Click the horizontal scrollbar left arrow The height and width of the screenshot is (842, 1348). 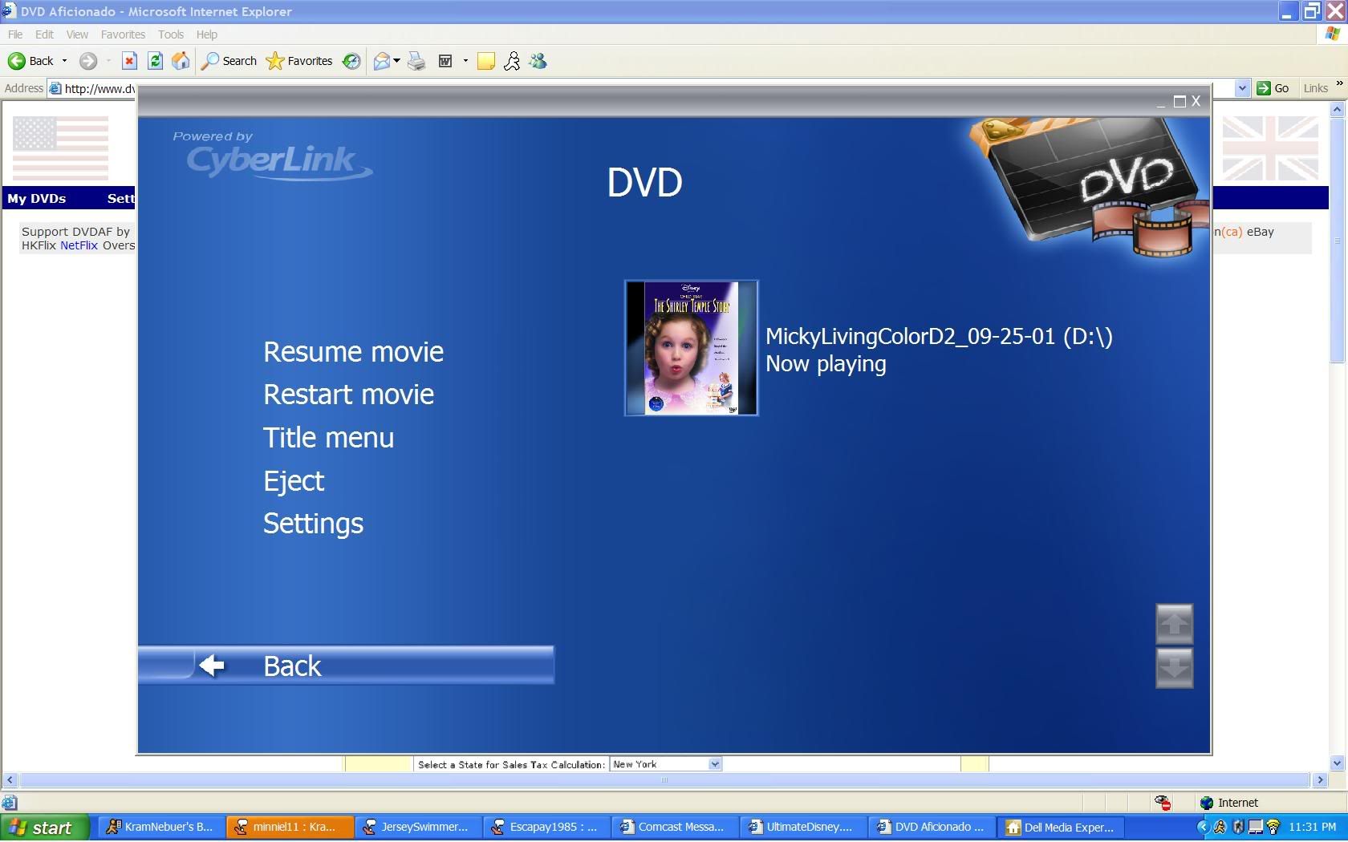click(10, 779)
